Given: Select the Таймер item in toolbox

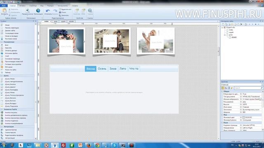Looking at the screenshot, I should (x=8, y=72).
